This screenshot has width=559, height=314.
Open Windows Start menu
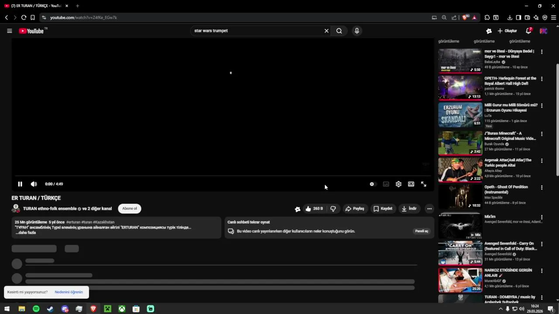[x=7, y=309]
